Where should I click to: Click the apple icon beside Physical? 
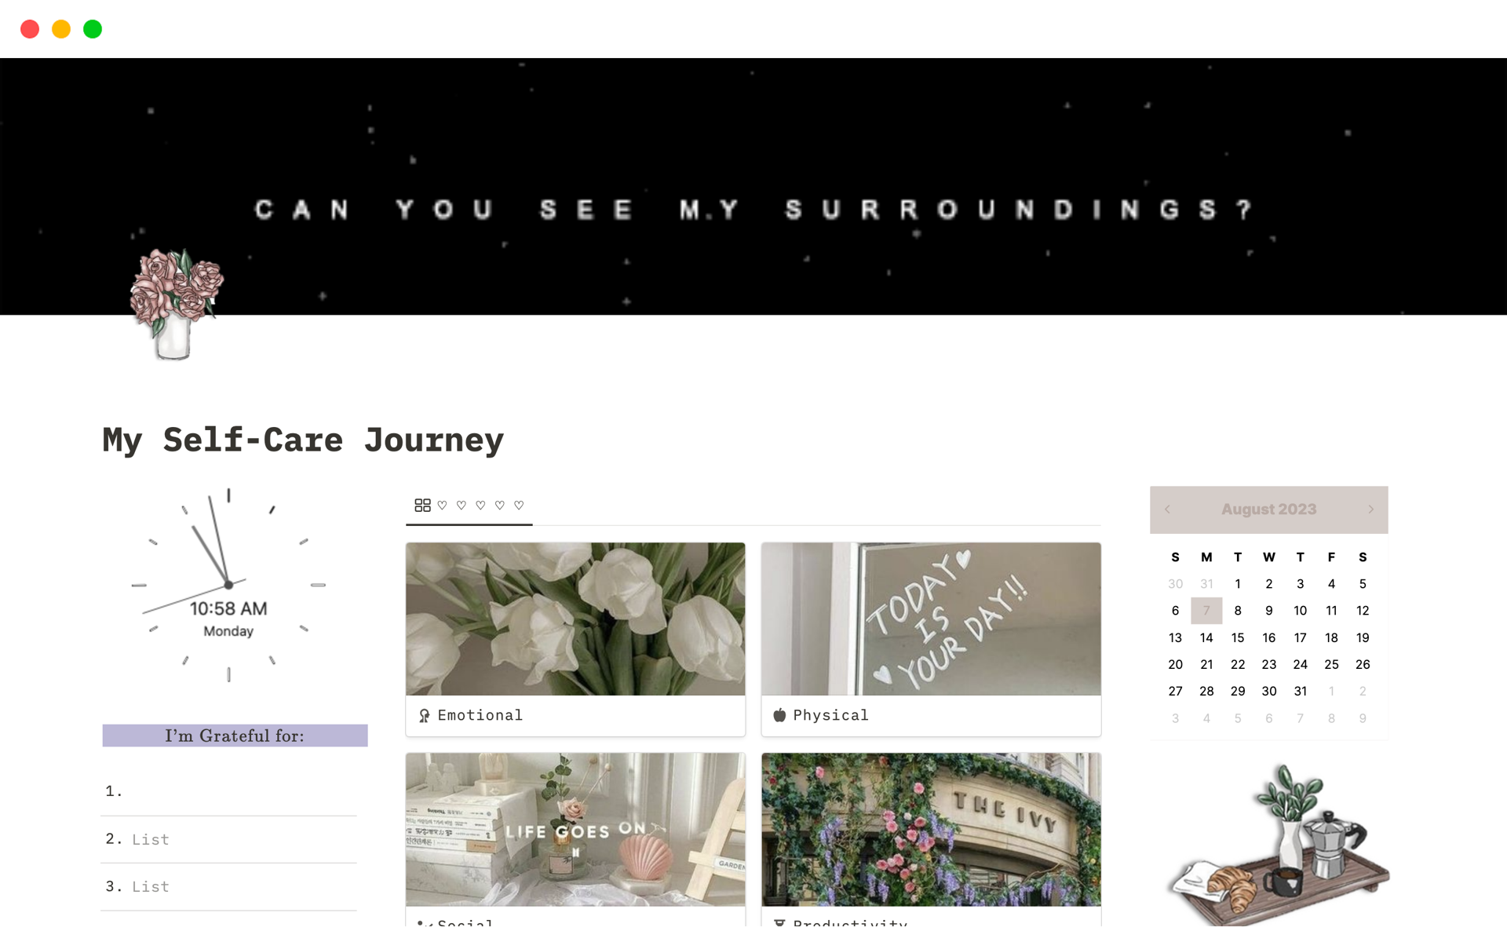point(779,715)
